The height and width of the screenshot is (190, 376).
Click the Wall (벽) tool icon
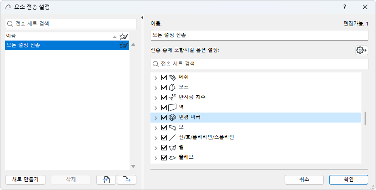[x=172, y=108]
